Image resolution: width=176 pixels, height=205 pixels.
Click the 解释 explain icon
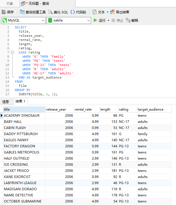[128, 20]
